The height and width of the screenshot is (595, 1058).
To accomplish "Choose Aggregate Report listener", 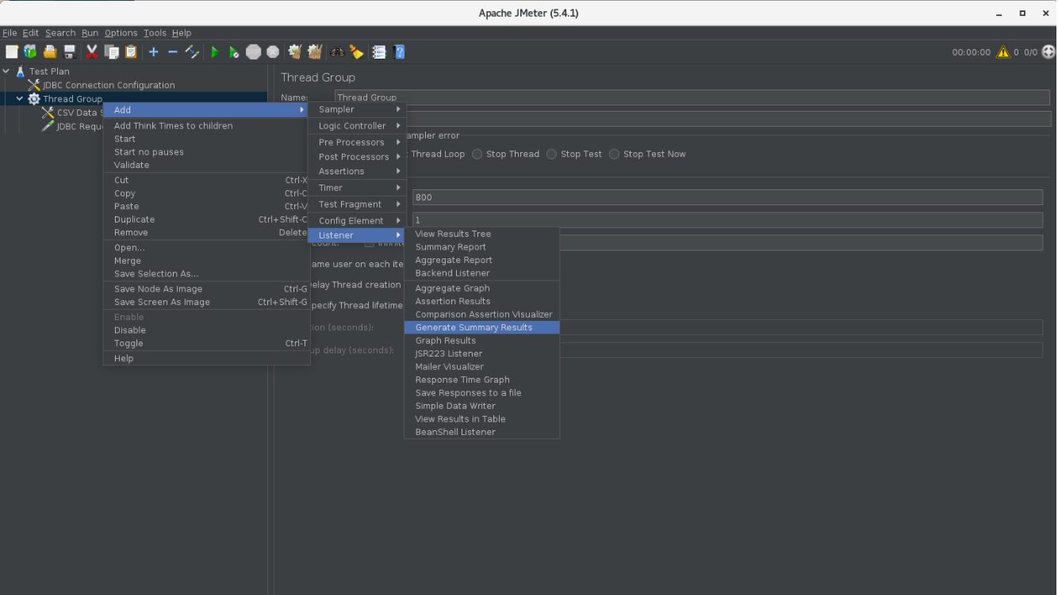I will 482,260.
